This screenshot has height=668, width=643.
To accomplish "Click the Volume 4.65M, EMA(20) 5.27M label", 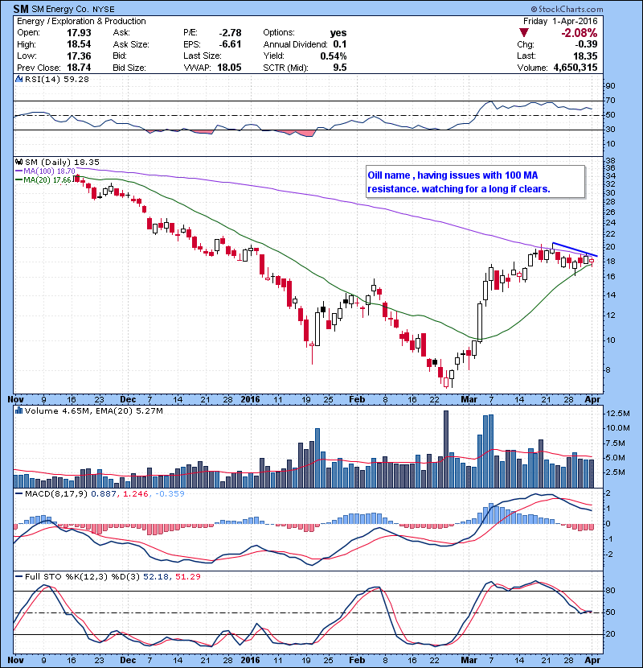I will [x=93, y=411].
